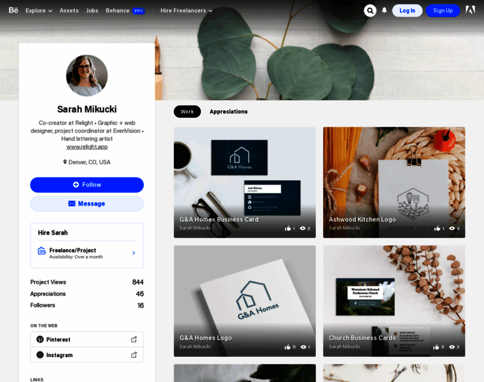
Task: Open notifications bell icon
Action: [384, 10]
